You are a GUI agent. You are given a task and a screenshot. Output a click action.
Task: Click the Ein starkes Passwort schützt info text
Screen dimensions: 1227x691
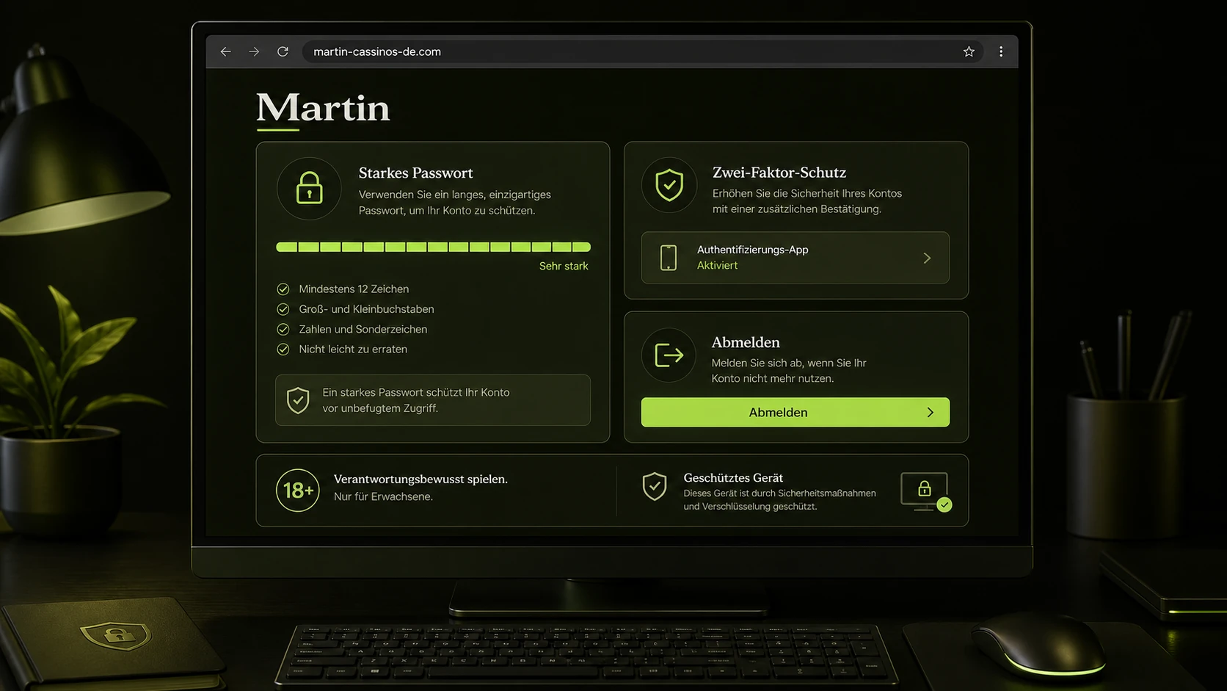pyautogui.click(x=416, y=400)
